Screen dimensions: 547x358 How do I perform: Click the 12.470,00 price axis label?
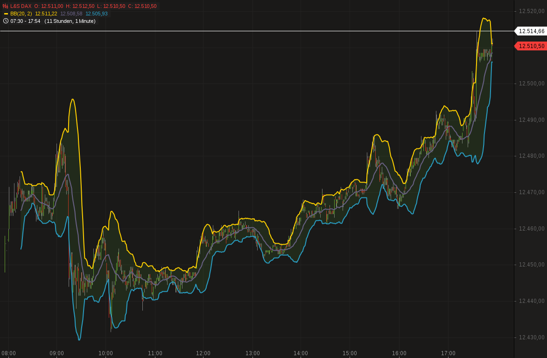tap(531, 192)
